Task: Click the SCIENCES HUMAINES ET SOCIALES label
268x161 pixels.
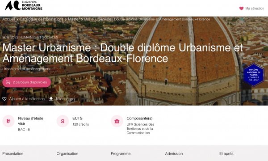Action: tap(30, 37)
